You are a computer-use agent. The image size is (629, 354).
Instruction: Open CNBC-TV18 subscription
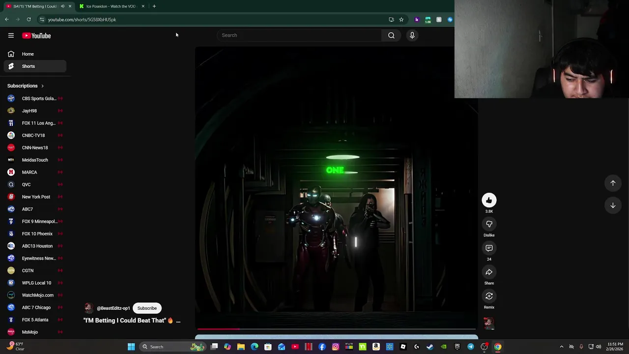coord(34,135)
